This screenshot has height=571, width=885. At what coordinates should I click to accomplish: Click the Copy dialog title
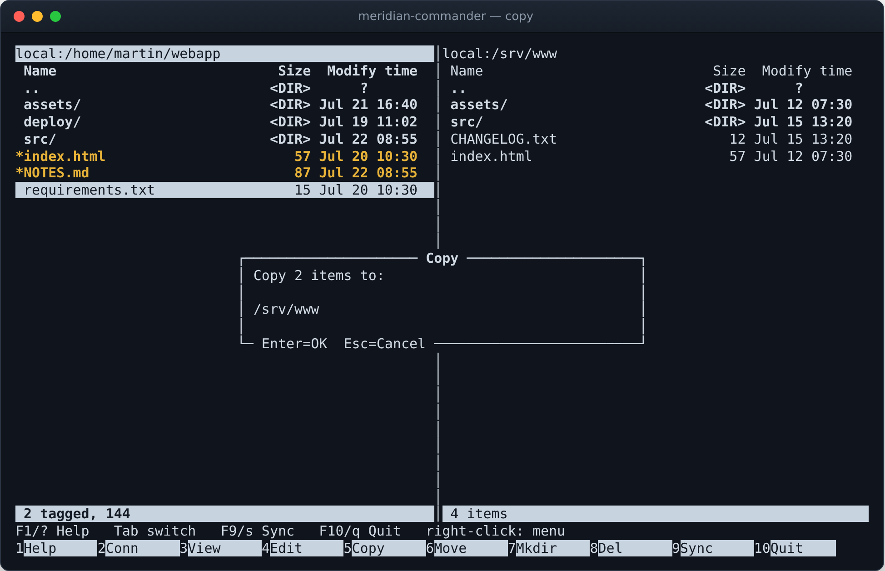pyautogui.click(x=442, y=258)
